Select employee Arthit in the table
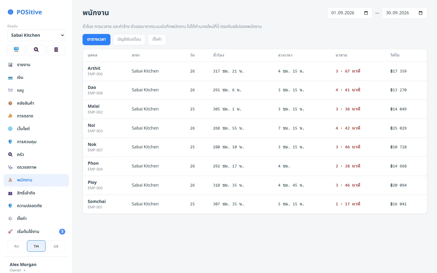 click(94, 68)
